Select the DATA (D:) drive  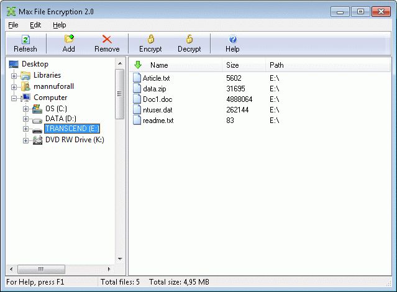point(60,119)
